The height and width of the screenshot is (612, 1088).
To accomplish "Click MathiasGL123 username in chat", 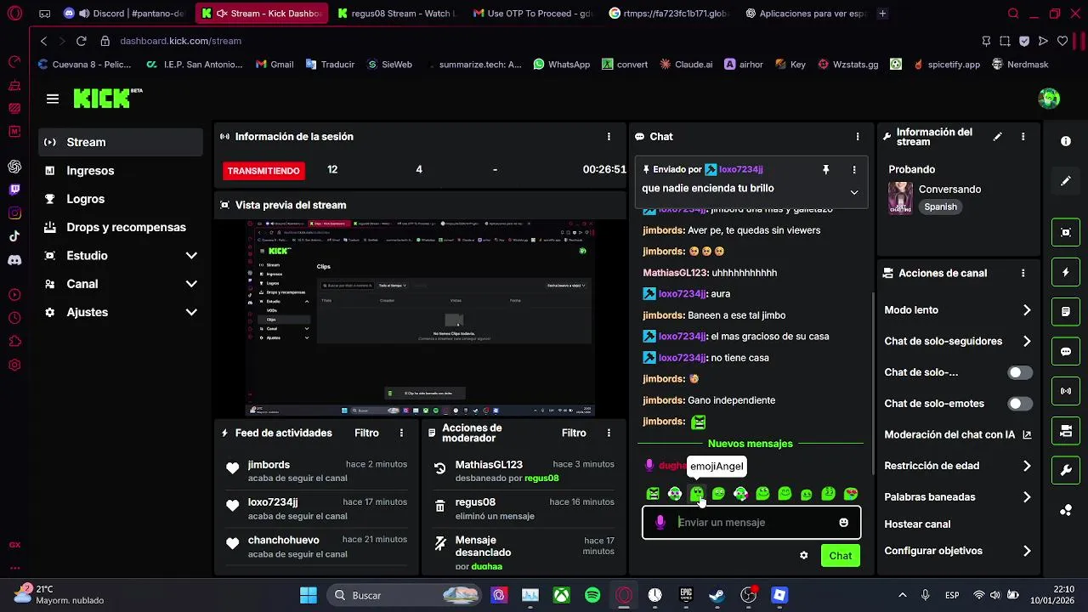I will point(675,273).
